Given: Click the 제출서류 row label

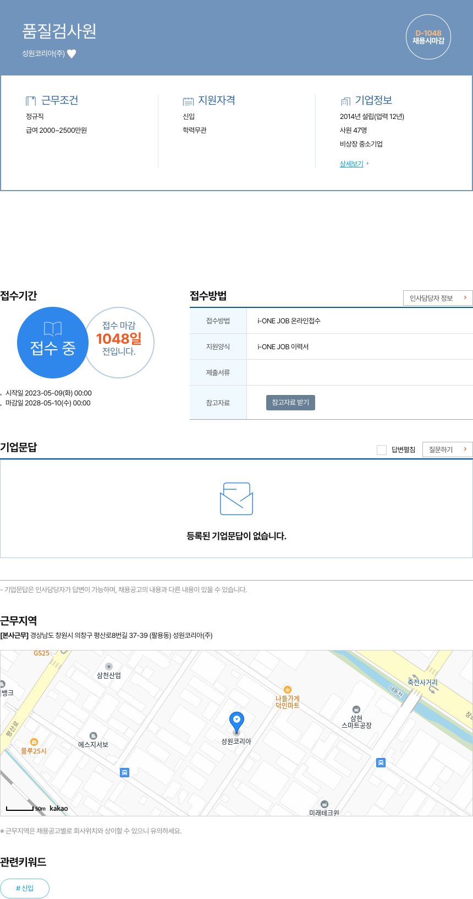Looking at the screenshot, I should pyautogui.click(x=218, y=373).
